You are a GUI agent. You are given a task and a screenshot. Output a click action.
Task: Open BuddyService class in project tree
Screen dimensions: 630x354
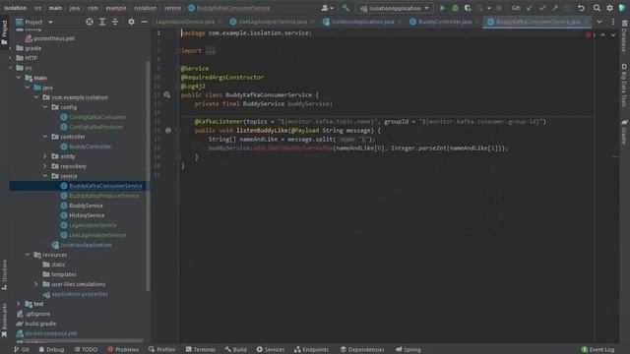click(86, 206)
